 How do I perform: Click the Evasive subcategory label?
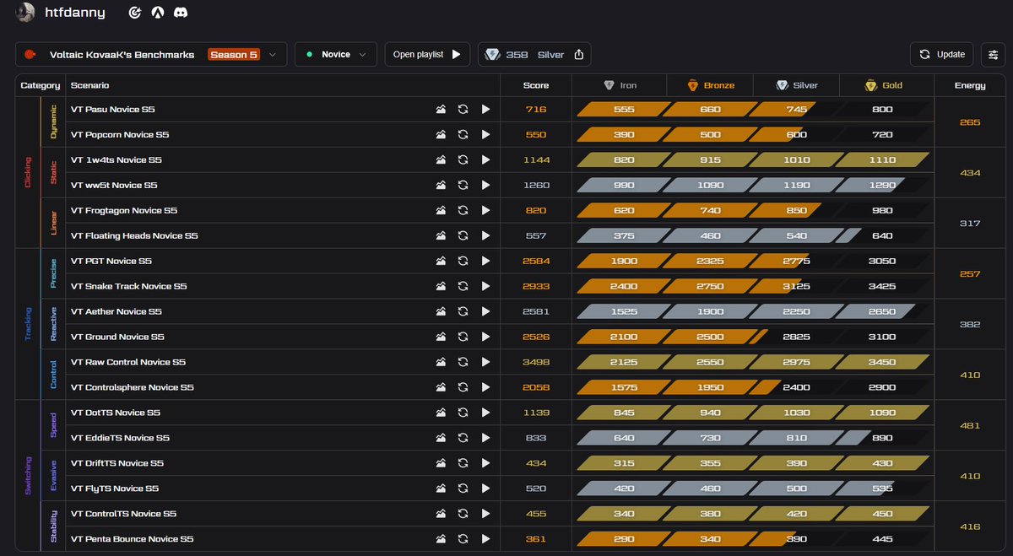click(54, 477)
